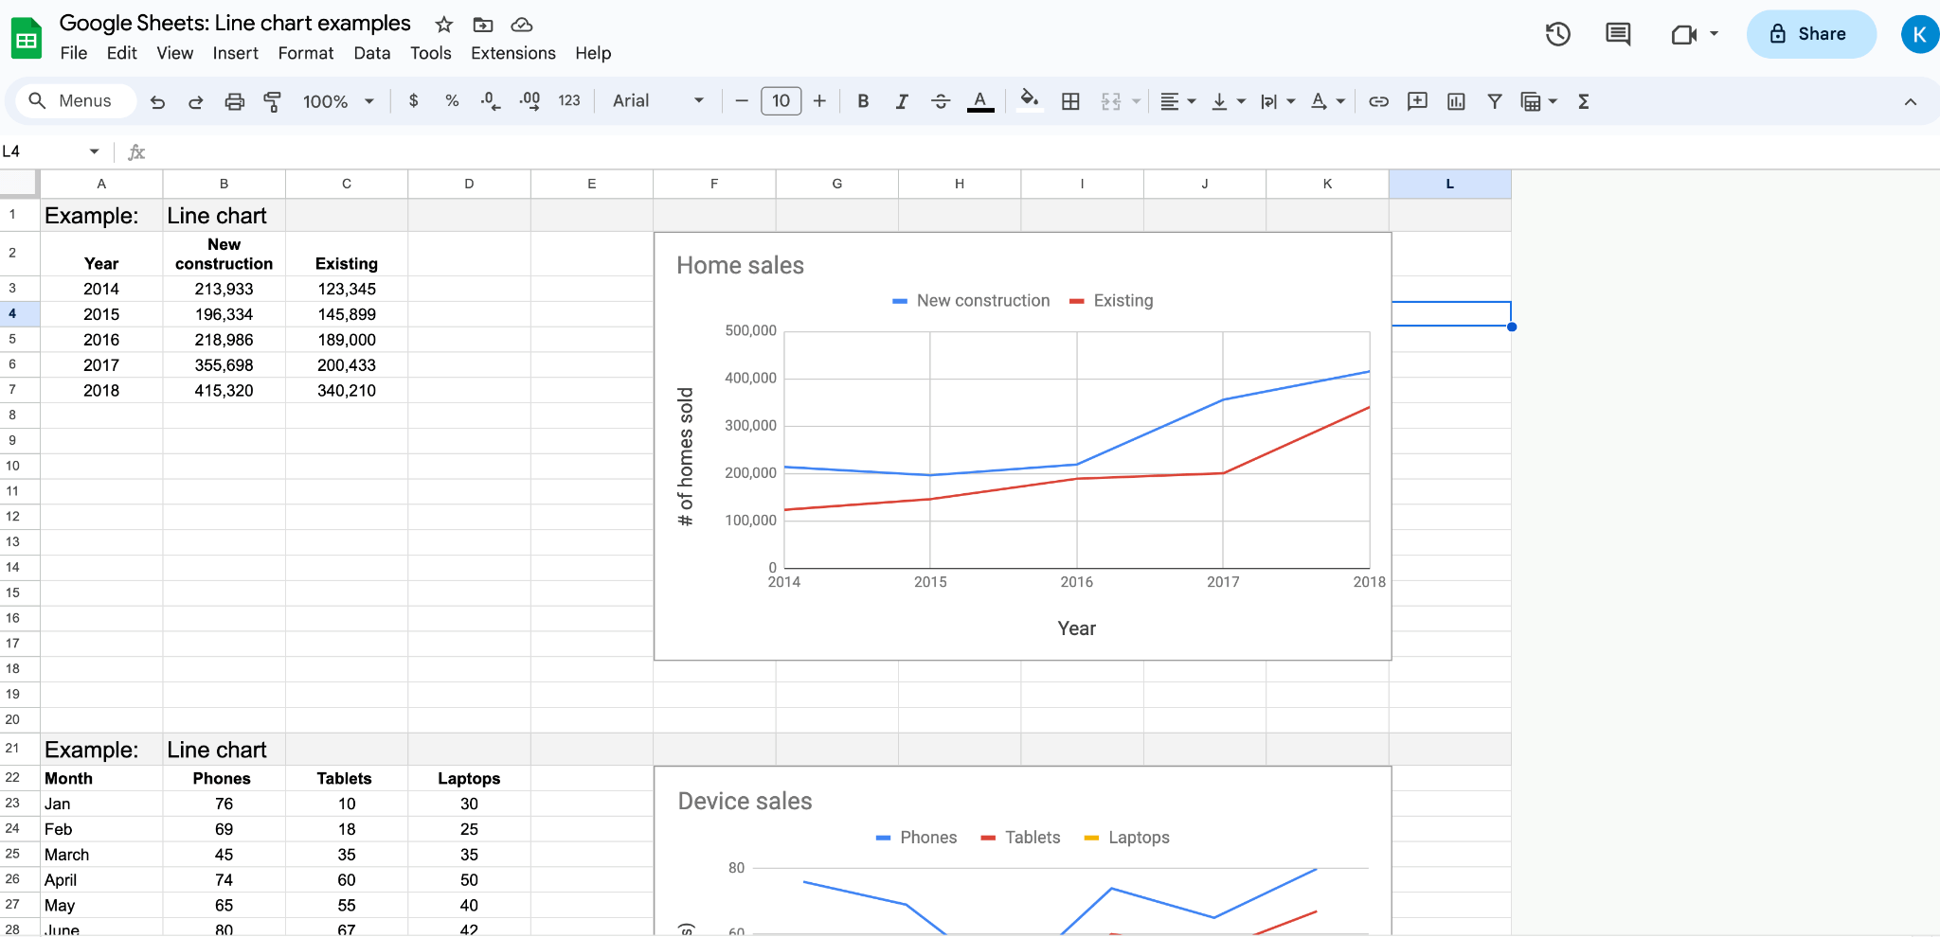Insert a link
The height and width of the screenshot is (937, 1940).
pos(1378,100)
